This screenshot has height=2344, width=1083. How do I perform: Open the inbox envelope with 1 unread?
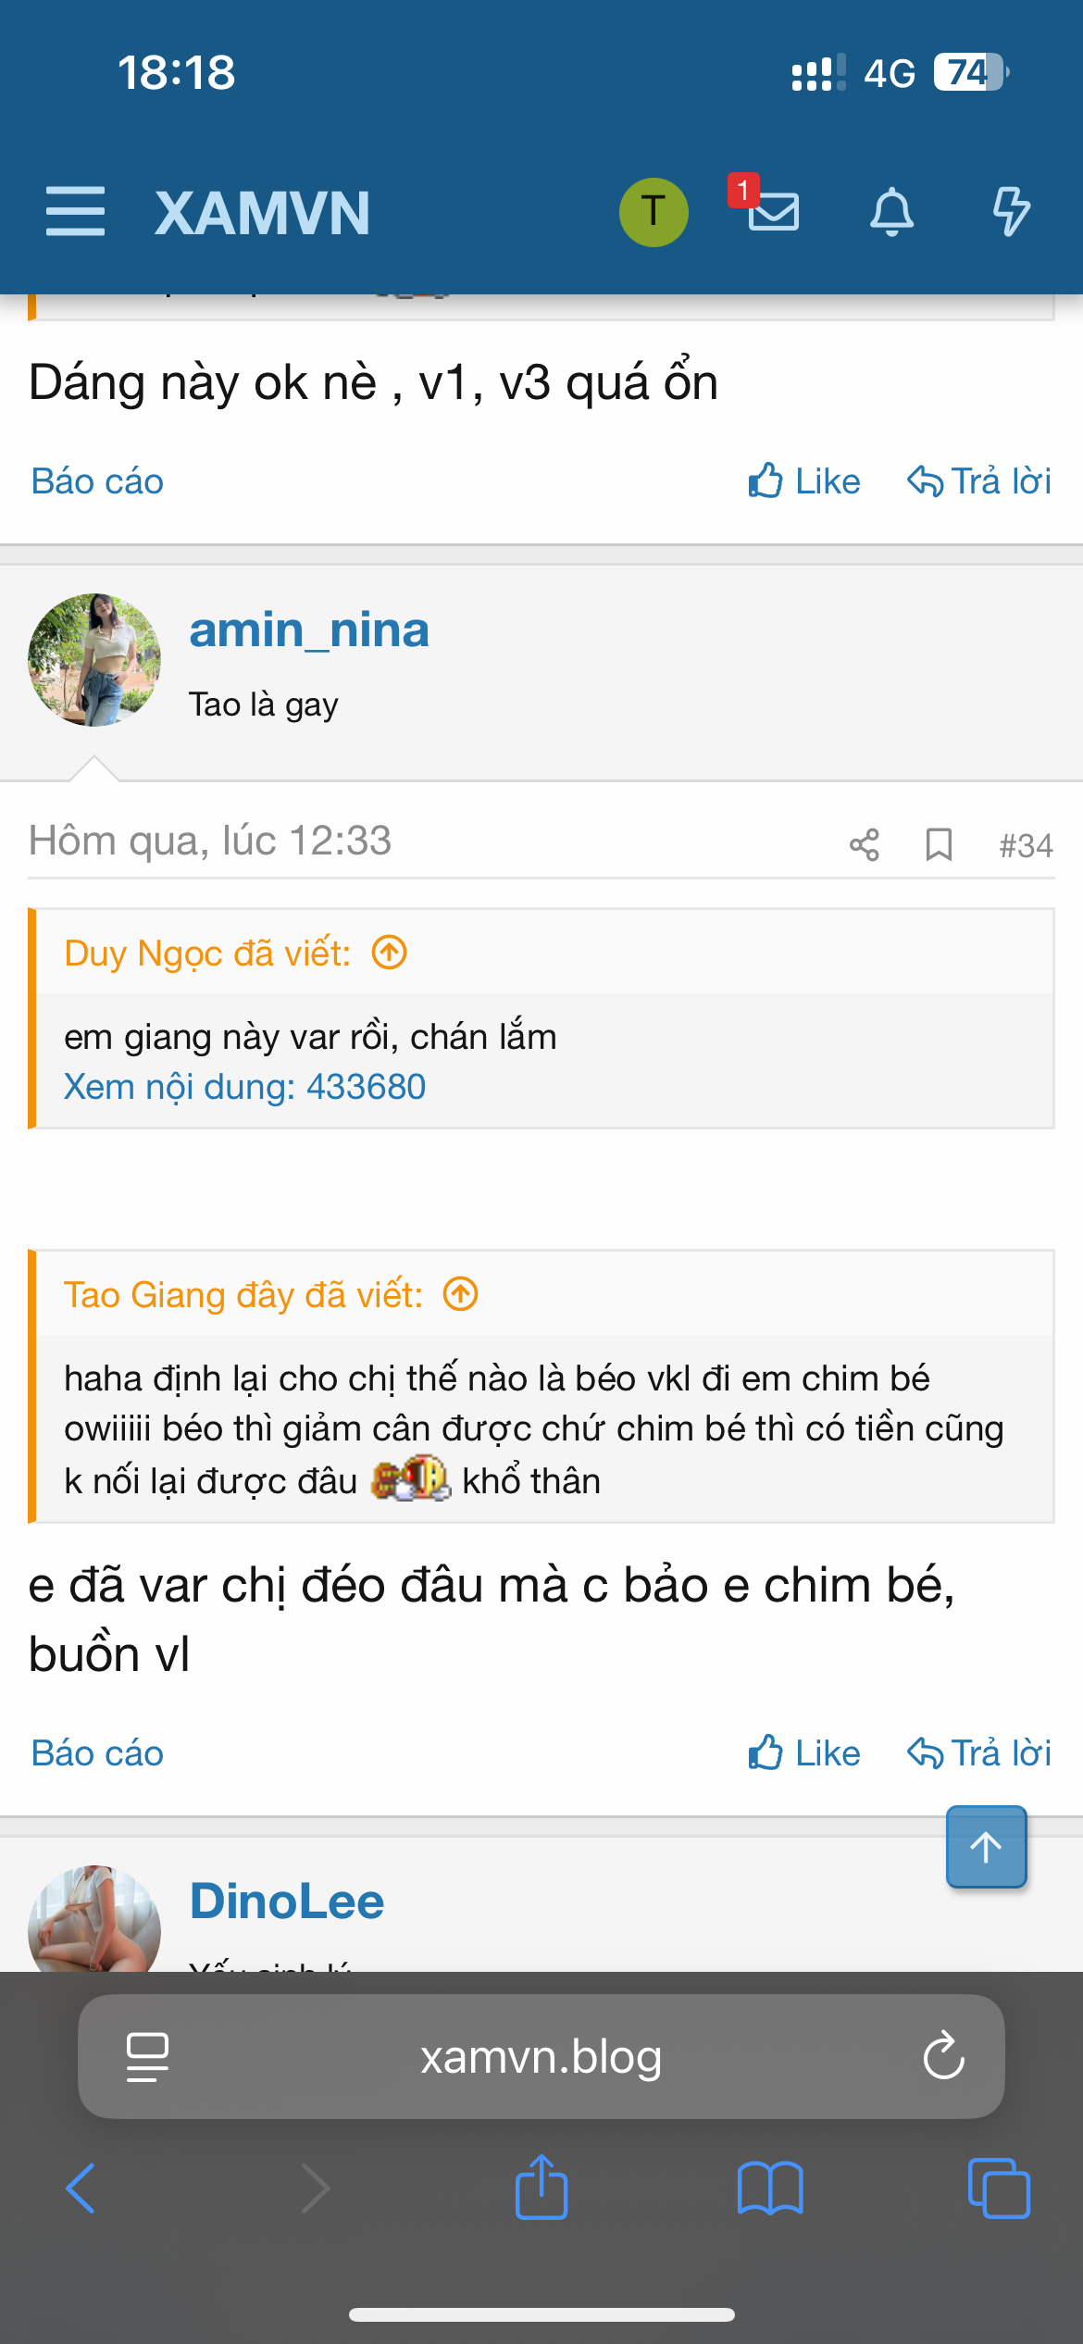point(772,209)
